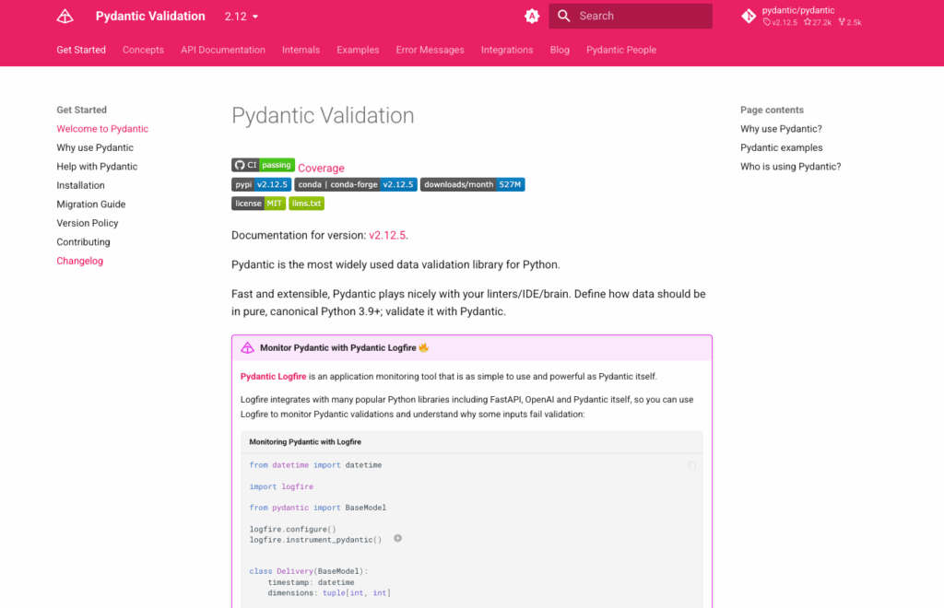Click the downloads/month badge
The width and height of the screenshot is (944, 608).
tap(472, 184)
